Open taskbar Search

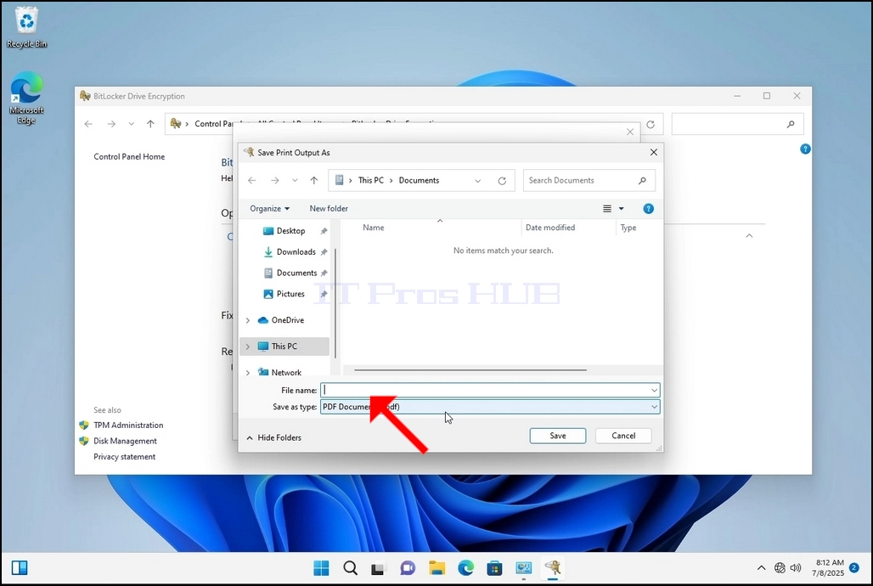point(350,568)
